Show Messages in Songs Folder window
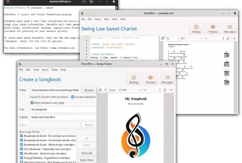242x163 pixels. (167, 80)
